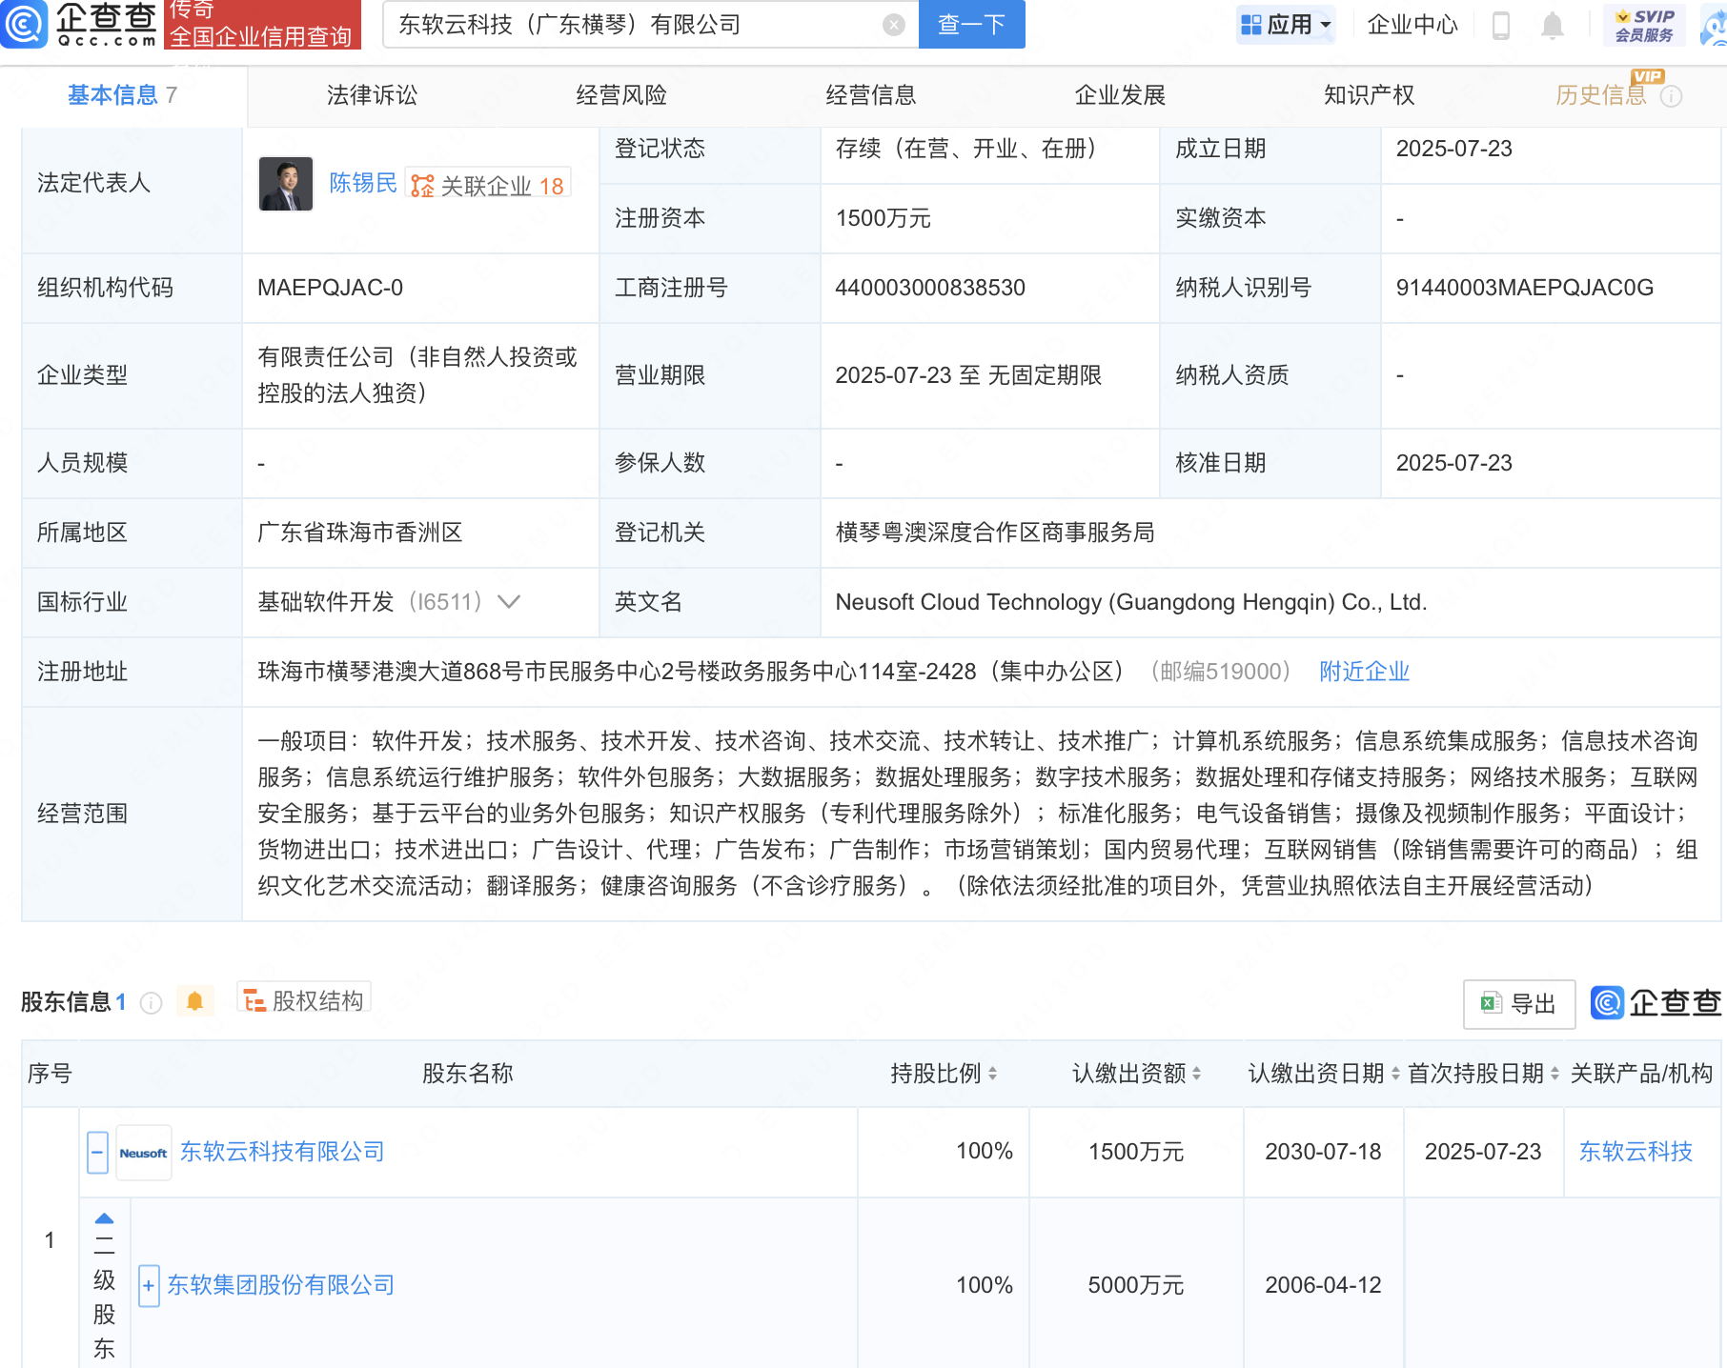This screenshot has height=1368, width=1727.
Task: Sort by 首次持股日期 column
Action: pyautogui.click(x=1554, y=1074)
